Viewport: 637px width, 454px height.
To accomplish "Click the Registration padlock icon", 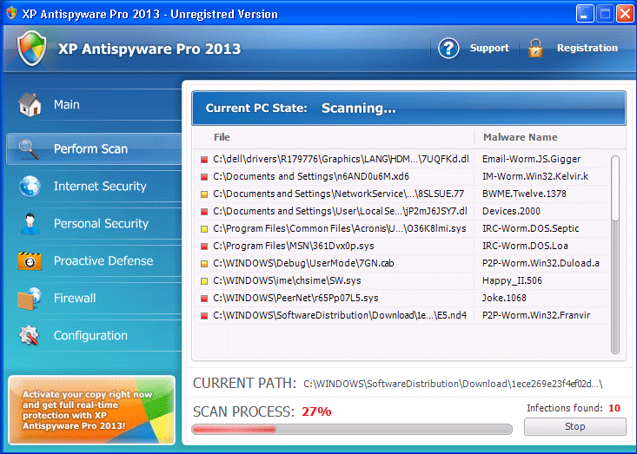I will point(535,49).
